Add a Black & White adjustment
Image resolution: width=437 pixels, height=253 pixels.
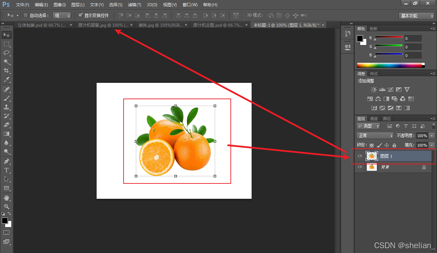[x=386, y=99]
